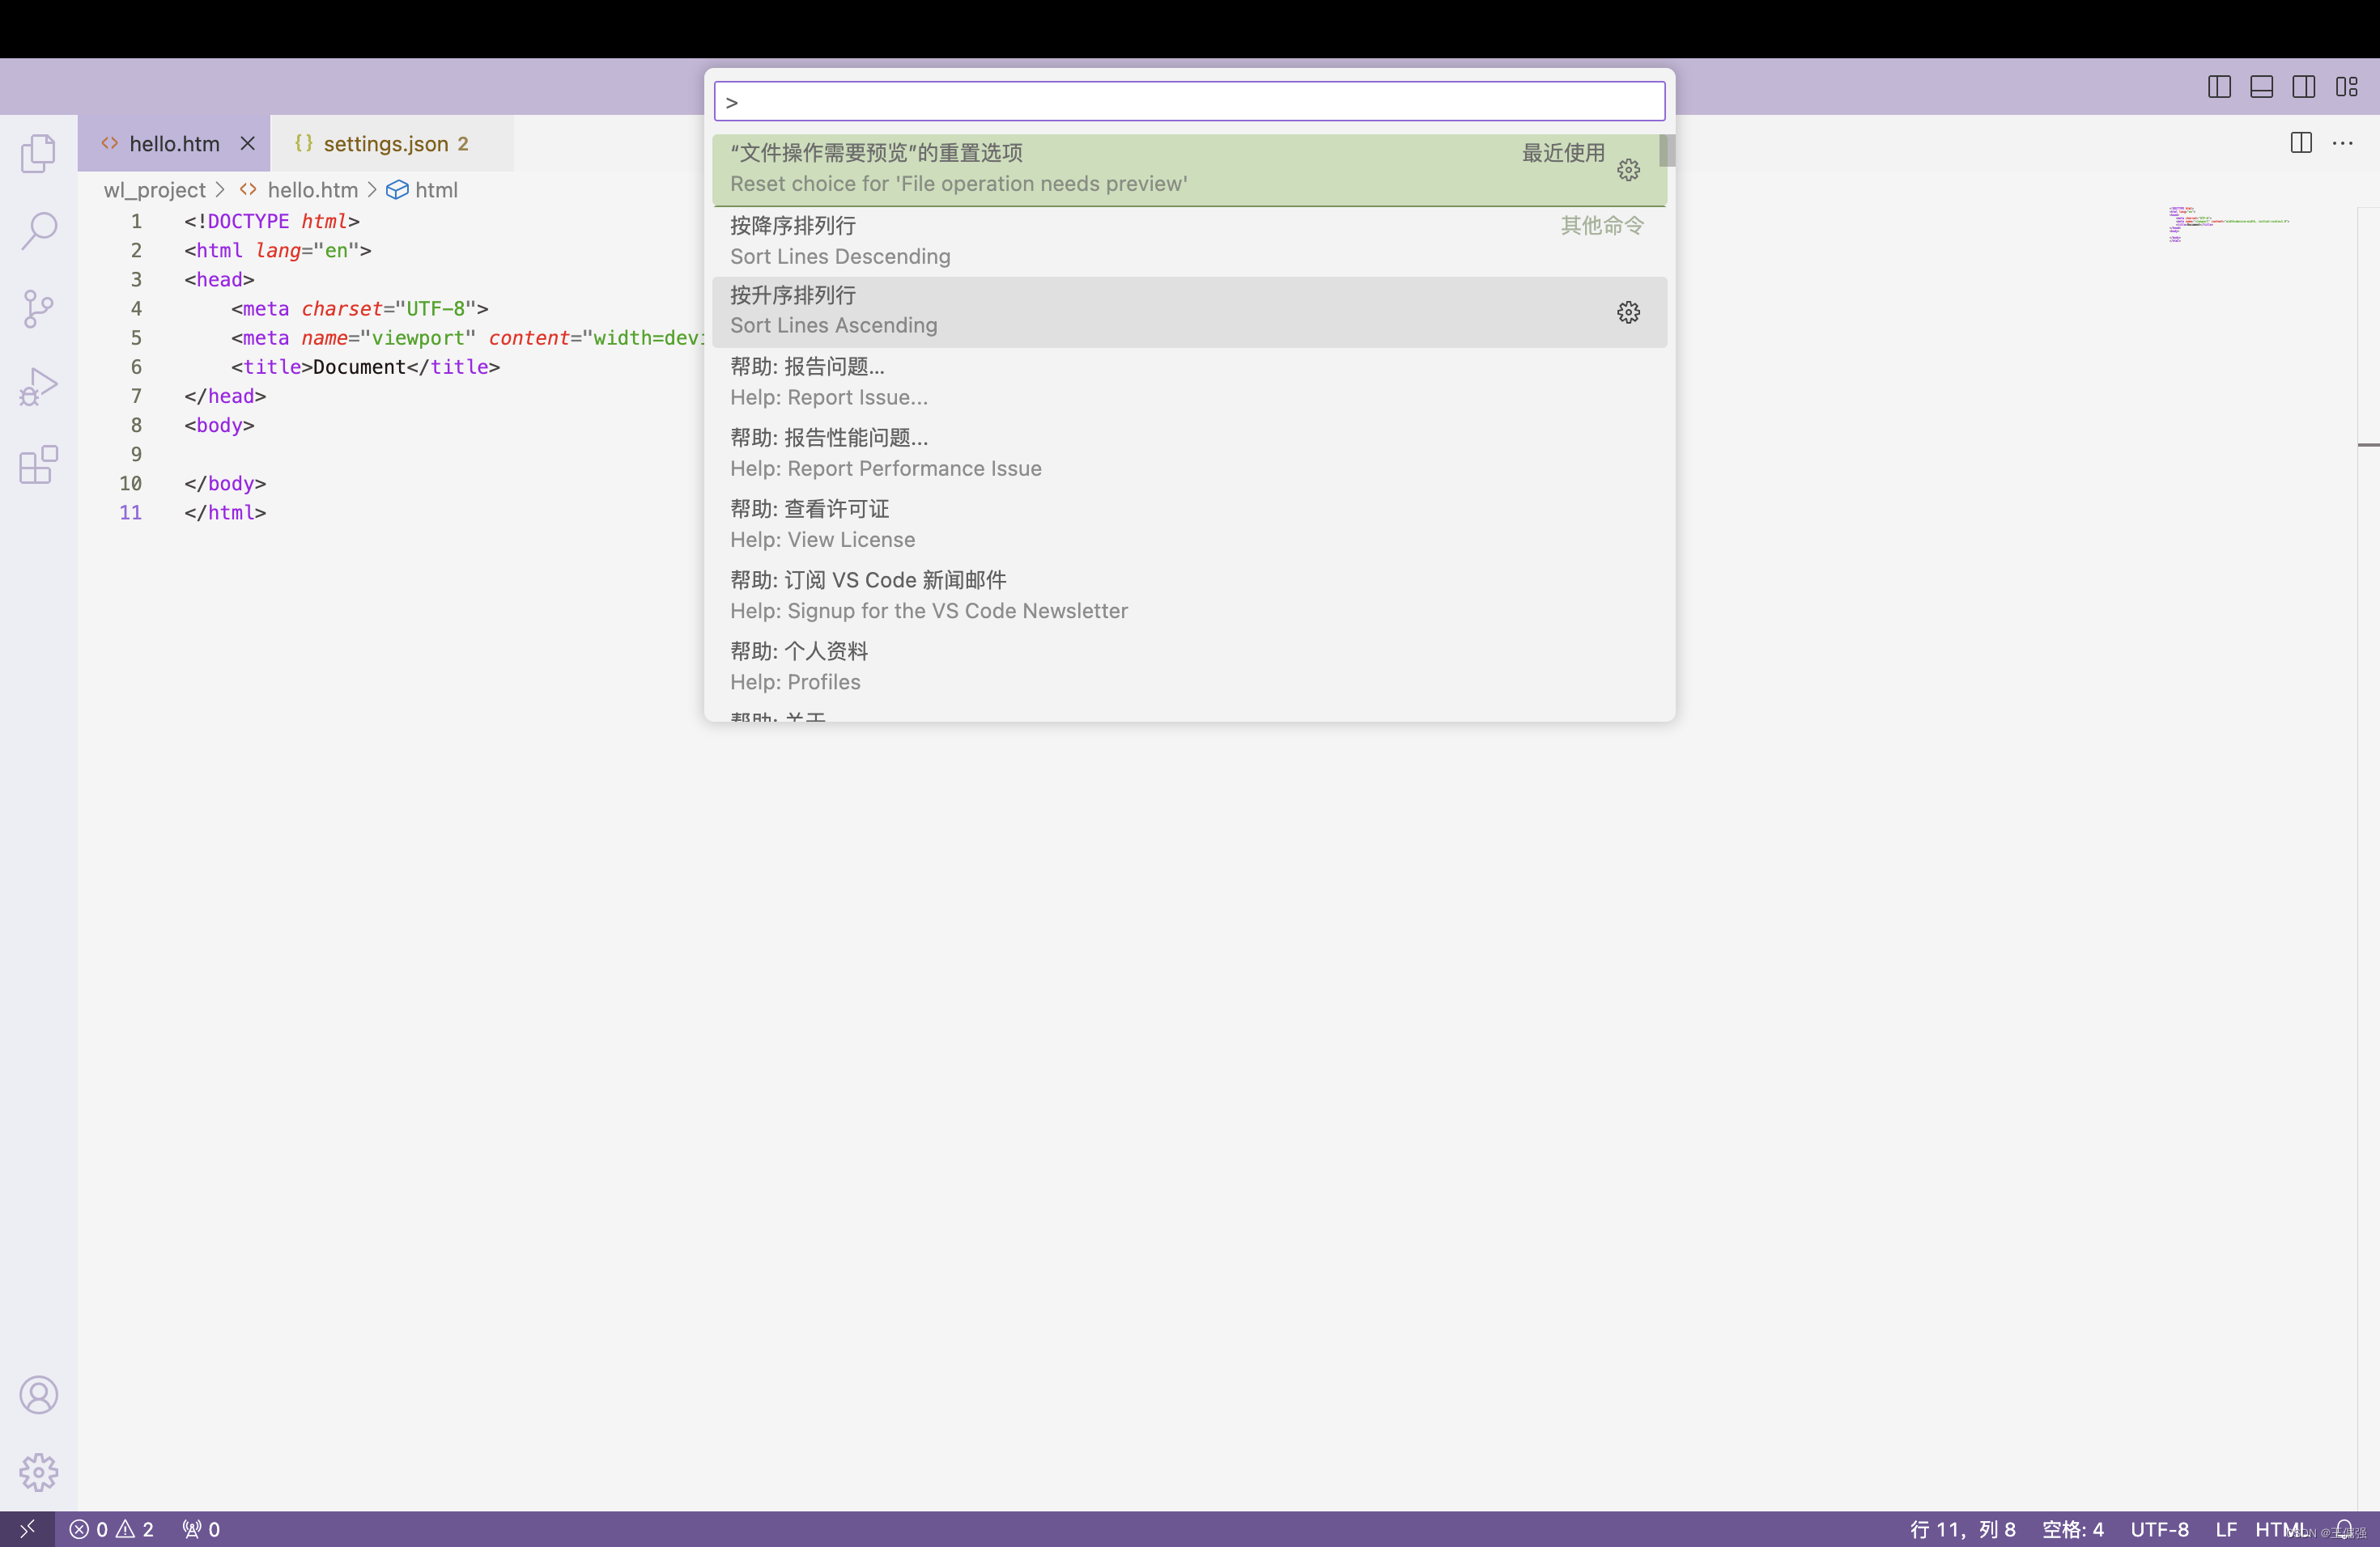Open Run and Debug view
Image resolution: width=2380 pixels, height=1547 pixels.
(x=38, y=386)
